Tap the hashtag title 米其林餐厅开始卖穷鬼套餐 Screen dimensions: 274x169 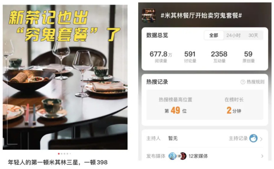pyautogui.click(x=201, y=16)
